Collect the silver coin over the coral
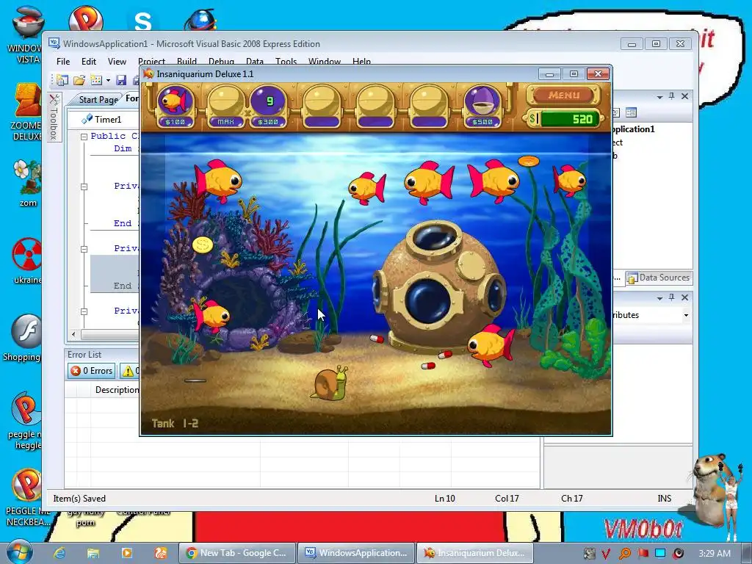 [x=203, y=245]
